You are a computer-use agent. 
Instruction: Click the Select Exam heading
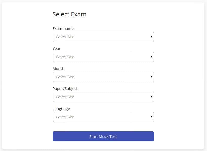(69, 14)
